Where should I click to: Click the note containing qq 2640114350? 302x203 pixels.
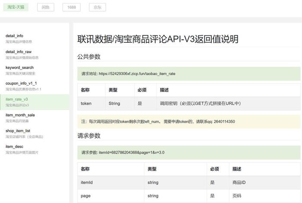(x=189, y=121)
